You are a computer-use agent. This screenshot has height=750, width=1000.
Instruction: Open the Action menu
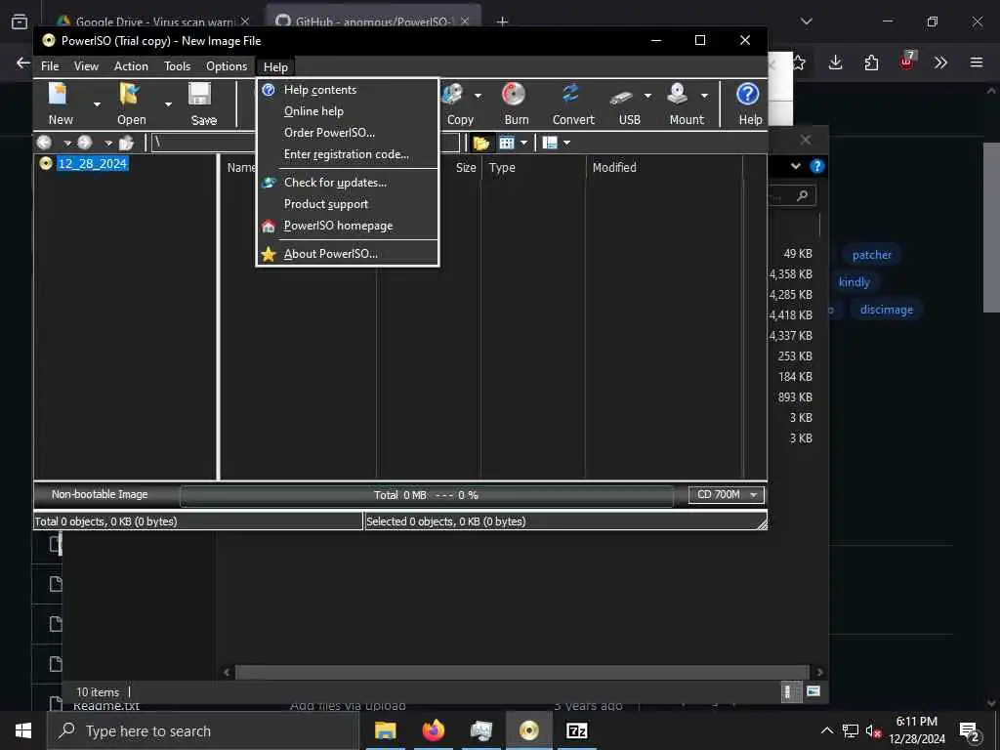coord(131,66)
